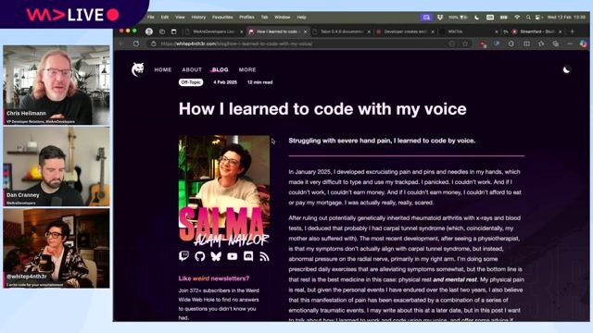Open the collections toolbar icon
593x333 pixels.
[556, 43]
